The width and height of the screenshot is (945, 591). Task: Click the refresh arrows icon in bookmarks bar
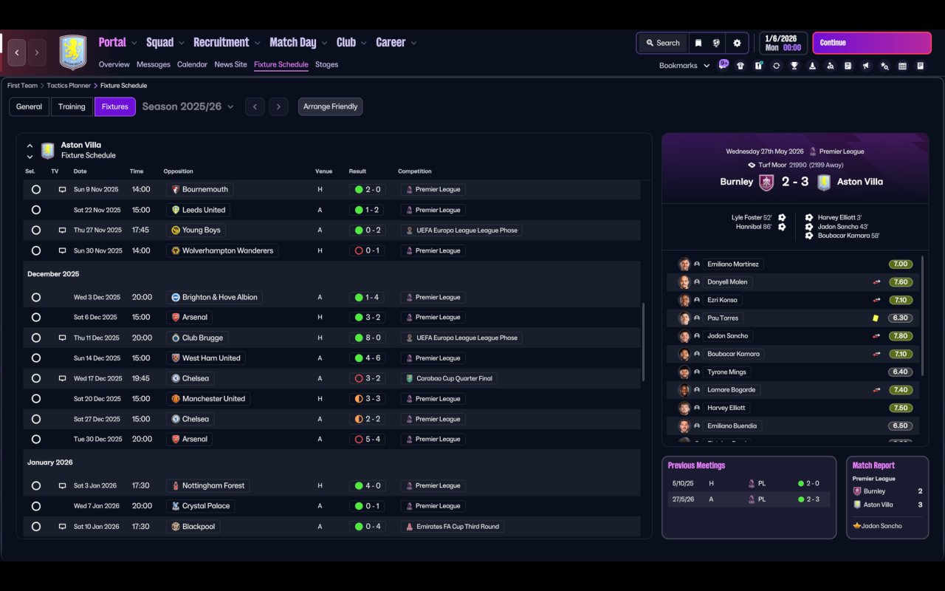(x=776, y=66)
